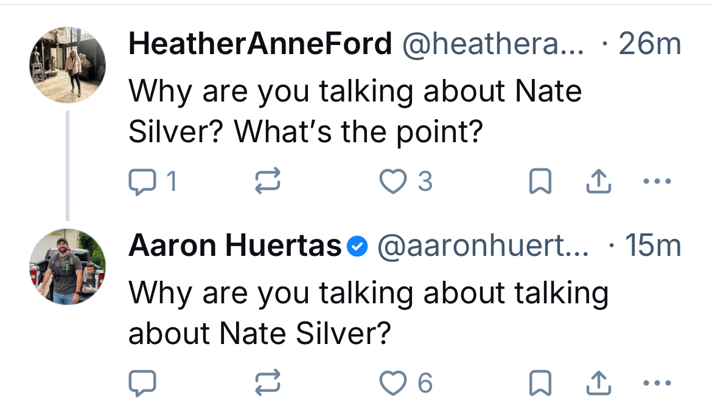Open more options on HeatherAnneFord's tweet
This screenshot has height=420, width=712.
point(657,181)
